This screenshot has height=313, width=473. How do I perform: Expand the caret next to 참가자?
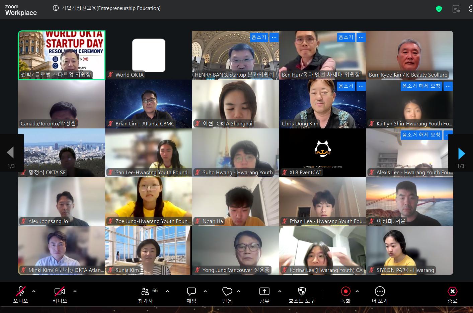pyautogui.click(x=167, y=291)
